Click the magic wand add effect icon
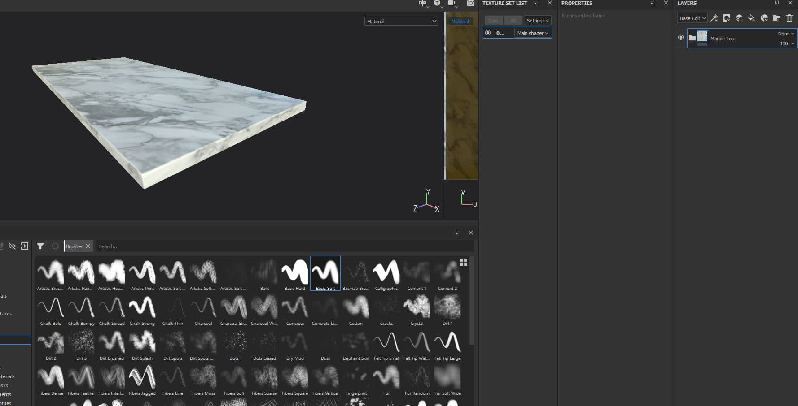 (714, 18)
